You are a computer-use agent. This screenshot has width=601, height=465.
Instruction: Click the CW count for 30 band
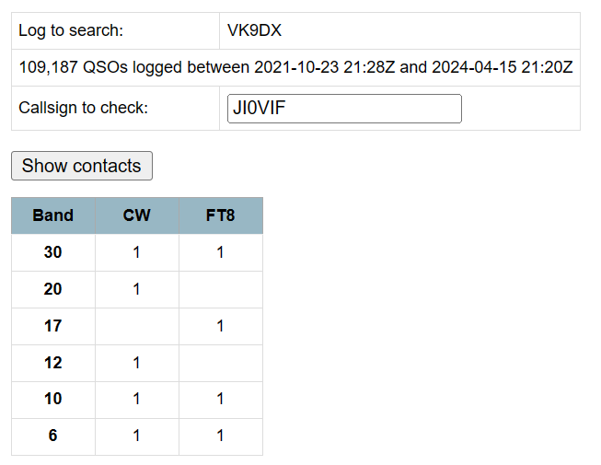(136, 252)
